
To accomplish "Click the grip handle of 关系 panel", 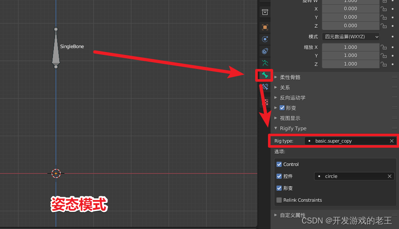I will click(x=395, y=87).
